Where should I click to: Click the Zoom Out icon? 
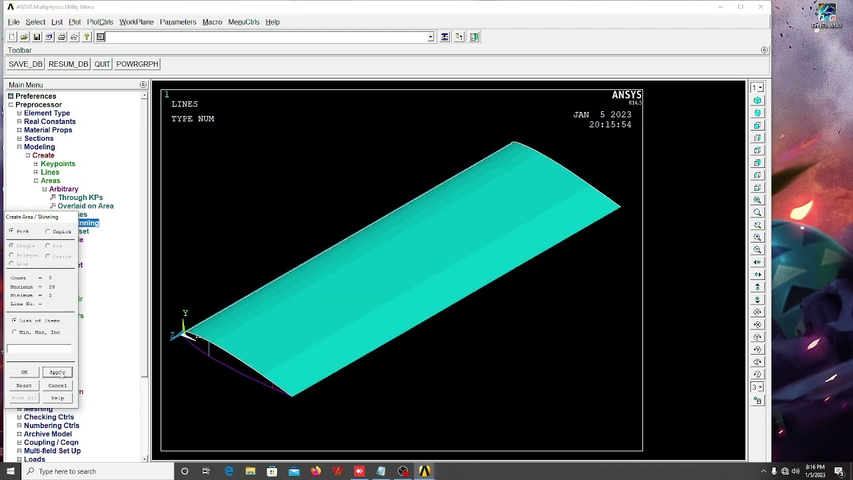click(x=758, y=250)
